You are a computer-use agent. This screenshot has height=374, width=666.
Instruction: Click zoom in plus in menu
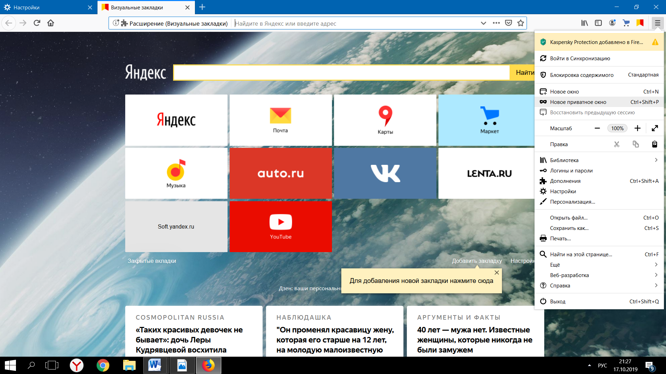click(x=638, y=128)
